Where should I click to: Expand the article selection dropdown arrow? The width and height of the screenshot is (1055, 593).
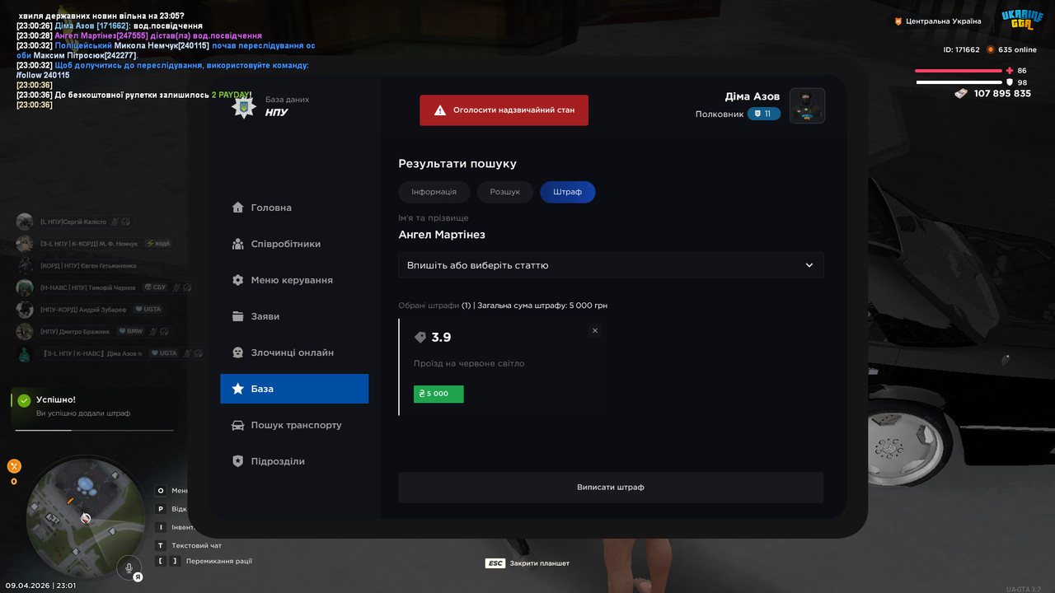point(809,265)
